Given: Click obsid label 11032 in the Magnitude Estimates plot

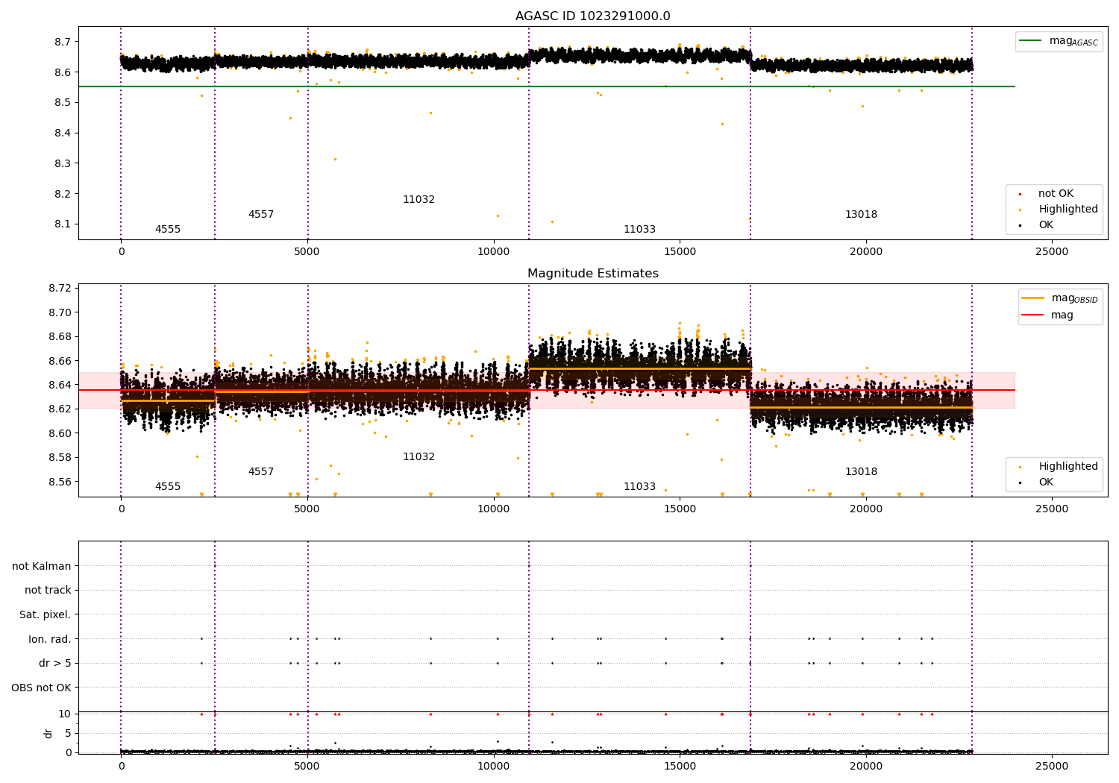Looking at the screenshot, I should pos(419,457).
